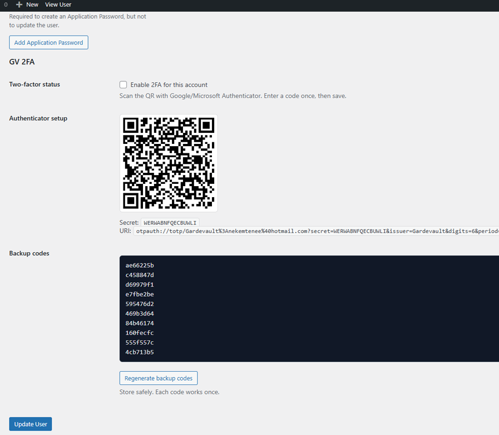Click the Regenerate backup codes button

159,378
